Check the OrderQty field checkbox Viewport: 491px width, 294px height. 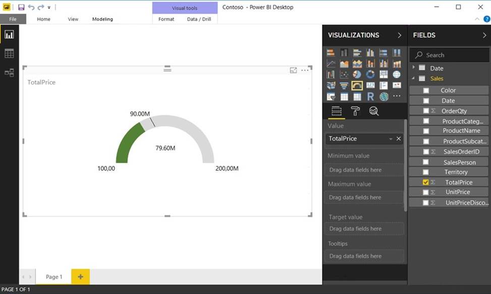click(x=426, y=111)
